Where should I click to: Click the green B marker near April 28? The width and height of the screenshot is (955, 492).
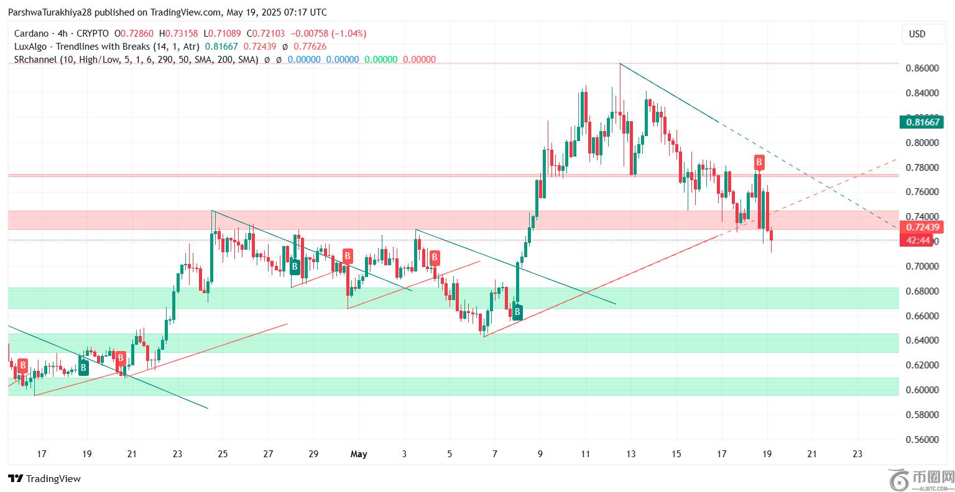(x=295, y=268)
